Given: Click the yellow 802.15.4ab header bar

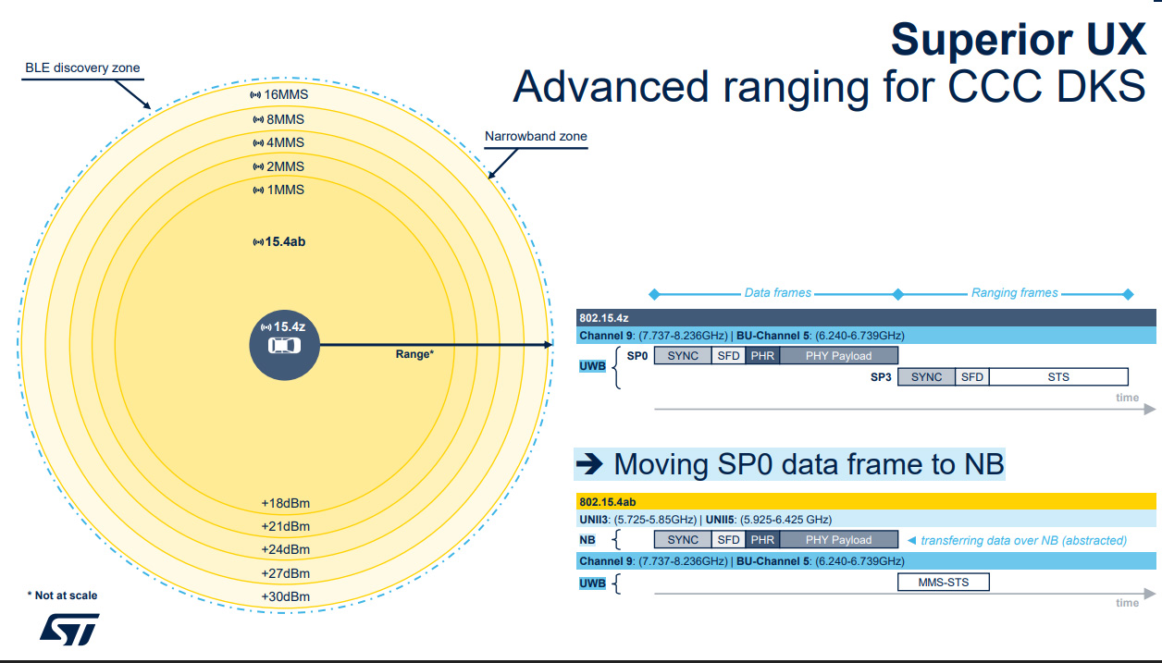Looking at the screenshot, I should point(866,501).
